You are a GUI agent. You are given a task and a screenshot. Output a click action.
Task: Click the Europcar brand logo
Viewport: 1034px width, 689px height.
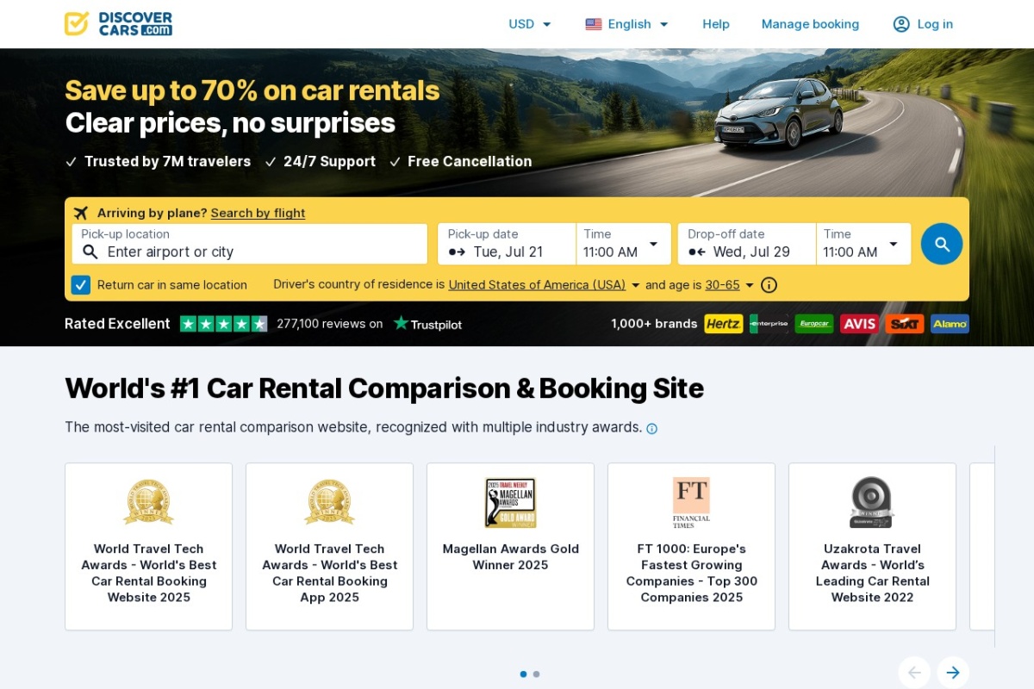pos(814,324)
